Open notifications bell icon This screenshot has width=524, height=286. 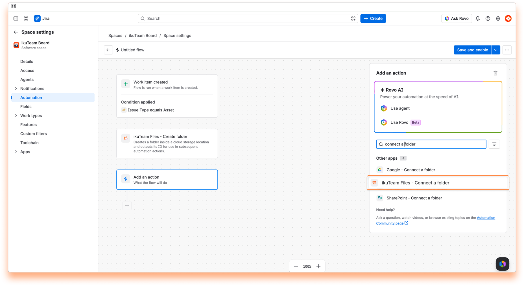tap(477, 18)
